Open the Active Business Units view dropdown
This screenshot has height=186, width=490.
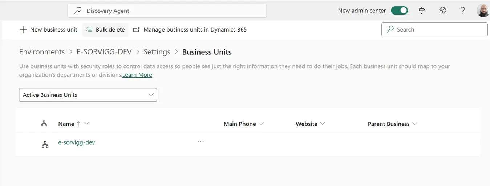[88, 95]
